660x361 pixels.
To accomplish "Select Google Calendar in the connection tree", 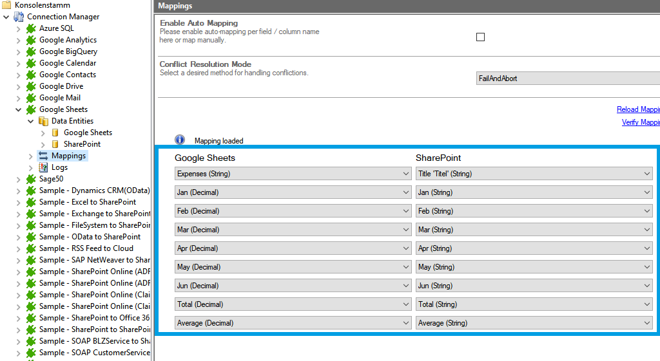I will pos(67,63).
